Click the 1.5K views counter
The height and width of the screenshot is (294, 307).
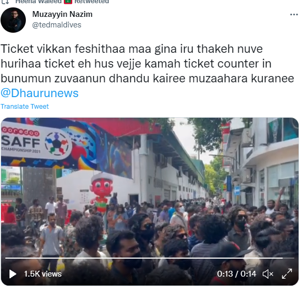tap(43, 274)
